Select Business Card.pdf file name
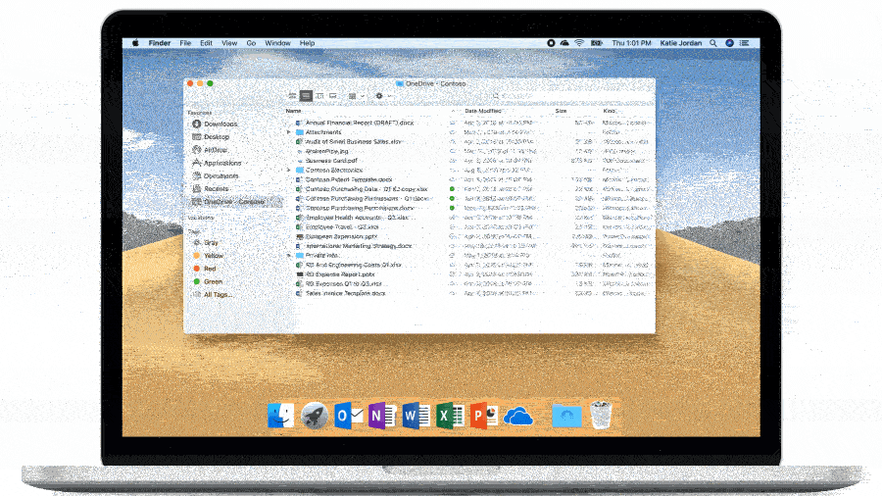This screenshot has height=496, width=882. 331,161
